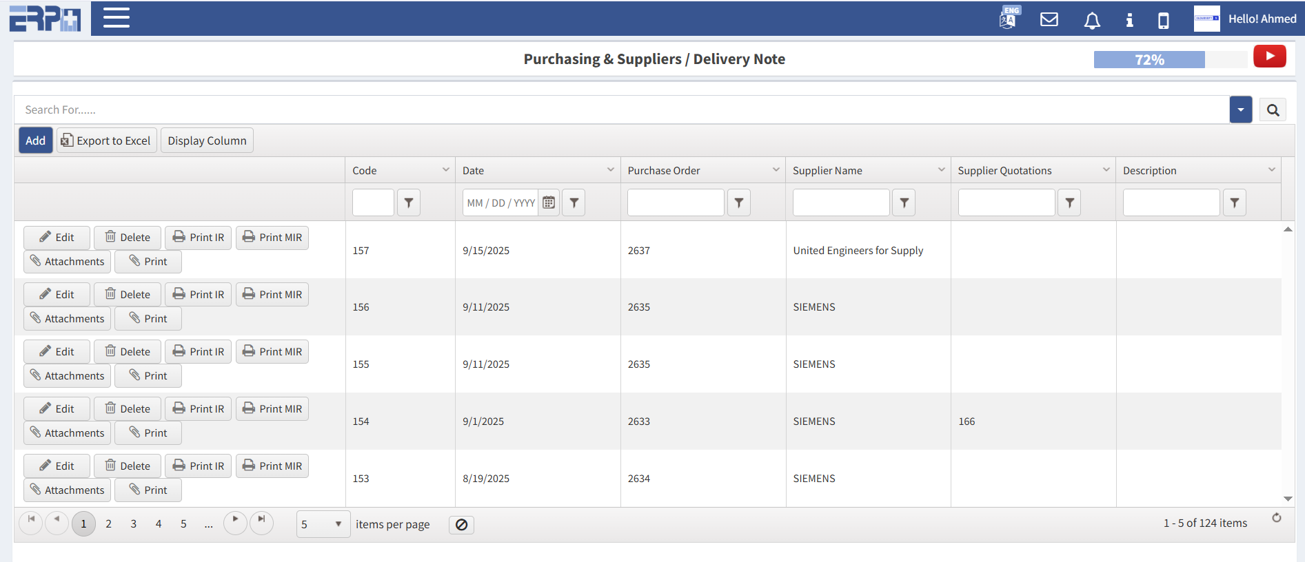The height and width of the screenshot is (562, 1305).
Task: Click the Add button
Action: 35,140
